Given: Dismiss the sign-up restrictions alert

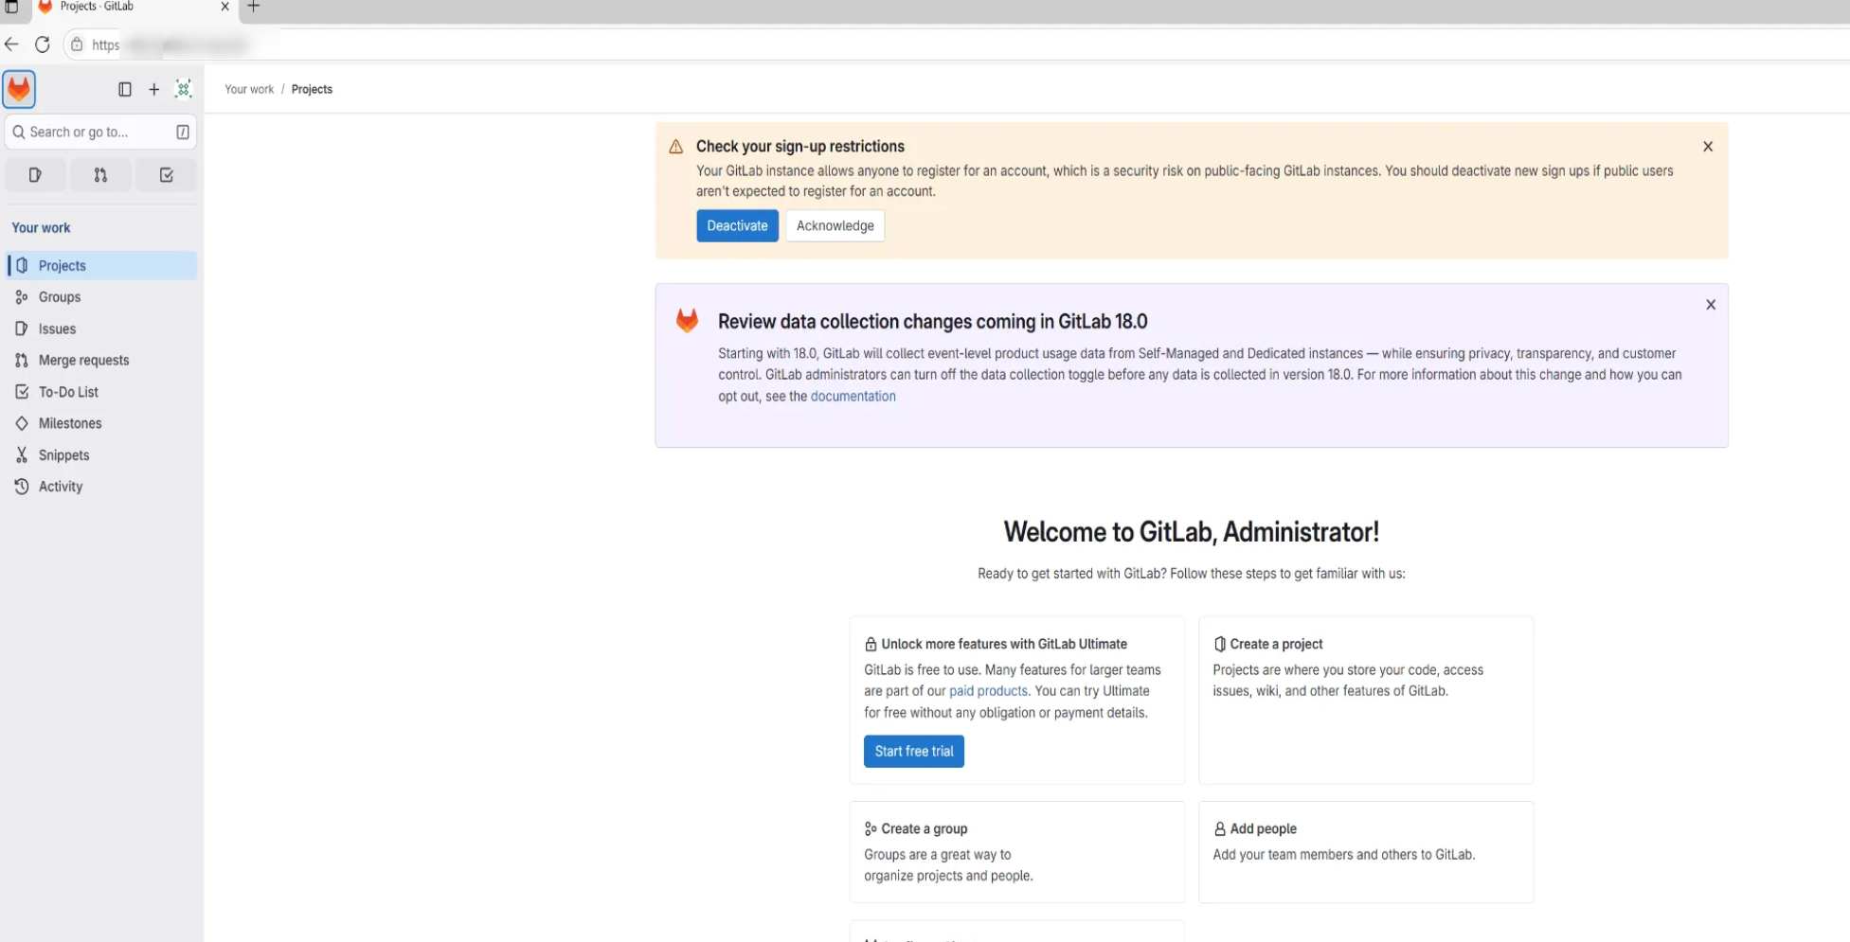Looking at the screenshot, I should pos(1707,147).
